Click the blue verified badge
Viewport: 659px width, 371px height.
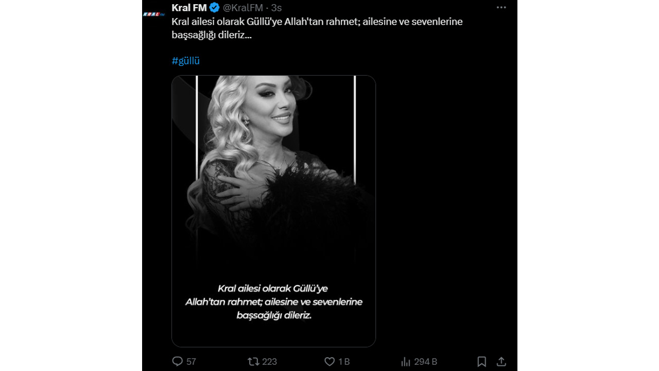coord(215,8)
